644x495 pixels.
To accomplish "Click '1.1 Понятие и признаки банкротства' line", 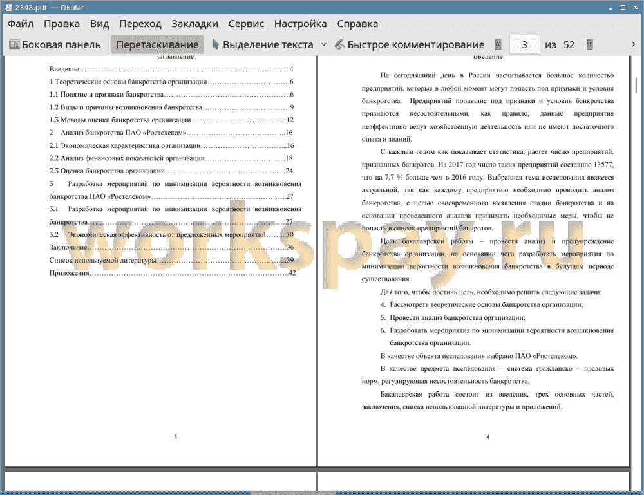I will 171,95.
